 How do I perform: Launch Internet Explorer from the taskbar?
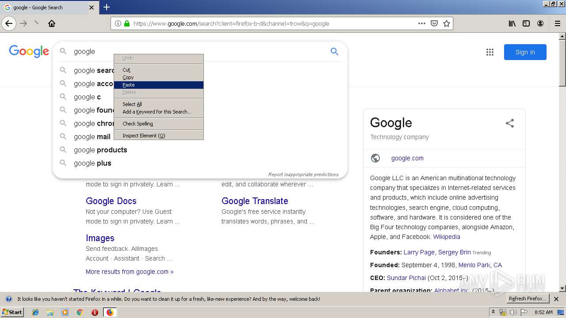coord(35,312)
